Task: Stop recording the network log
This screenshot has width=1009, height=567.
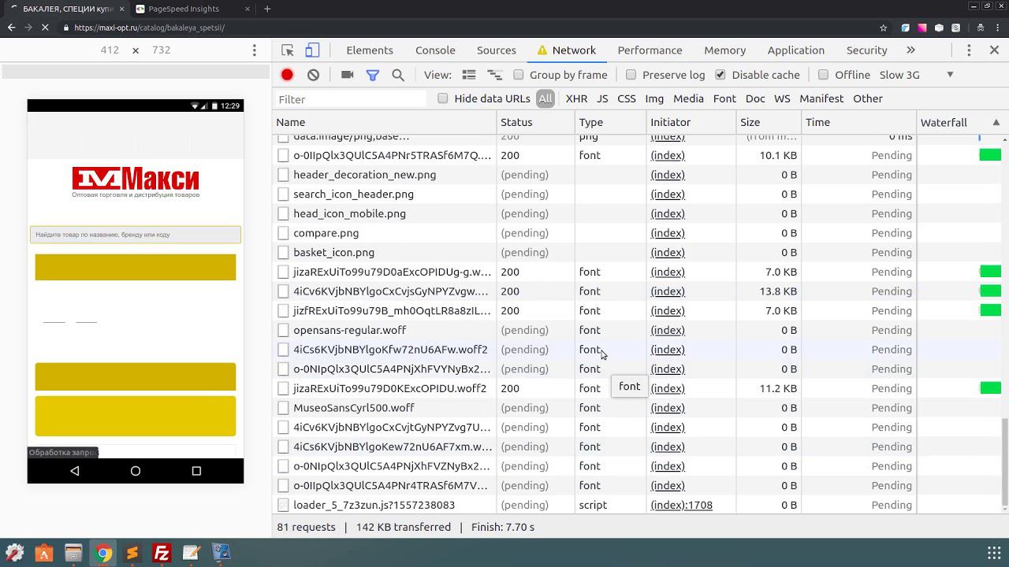Action: [287, 75]
